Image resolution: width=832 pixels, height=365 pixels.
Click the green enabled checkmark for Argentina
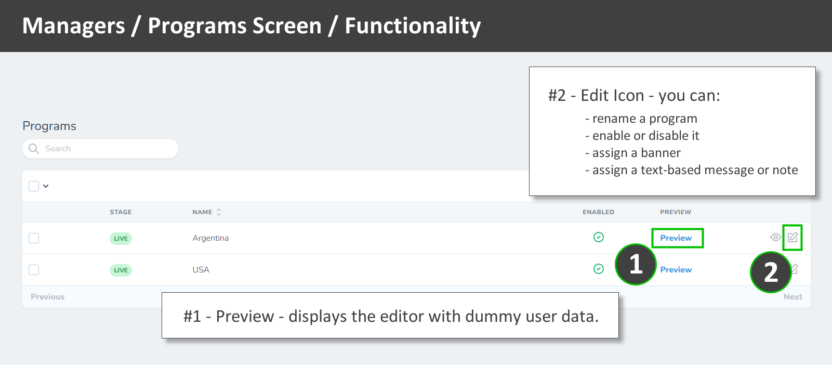click(598, 238)
